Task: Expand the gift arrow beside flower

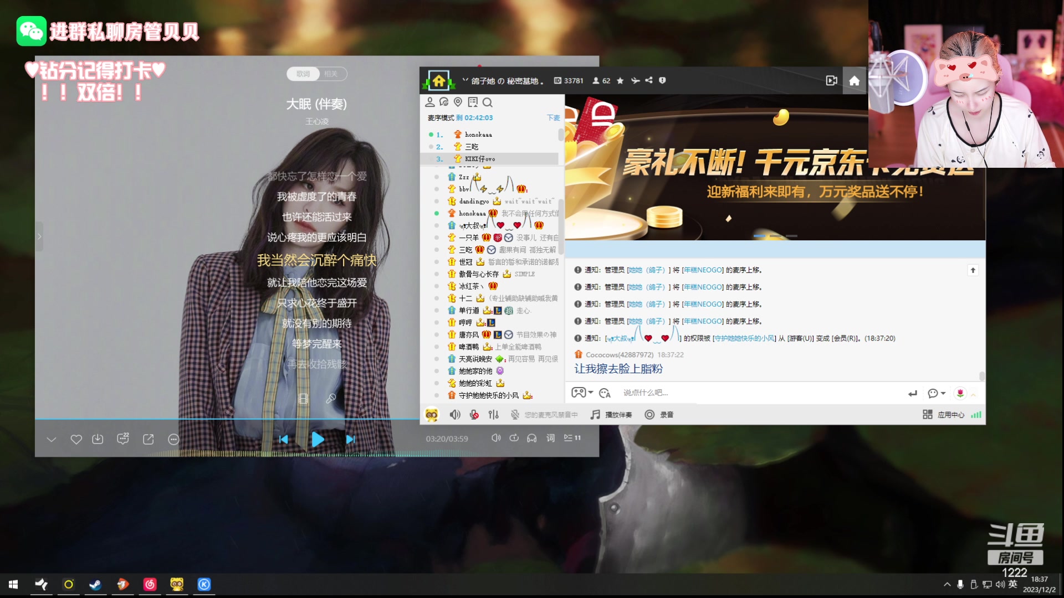Action: click(974, 394)
